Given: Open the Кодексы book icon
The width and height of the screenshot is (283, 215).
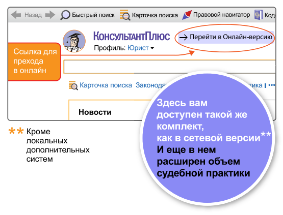Looking at the screenshot, I should 259,15.
